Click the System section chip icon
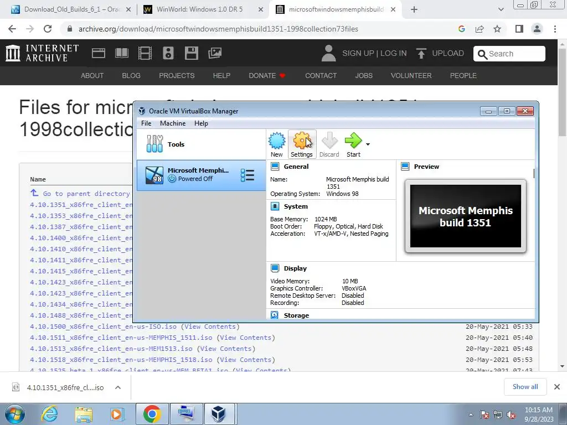Image resolution: width=567 pixels, height=425 pixels. (x=275, y=206)
